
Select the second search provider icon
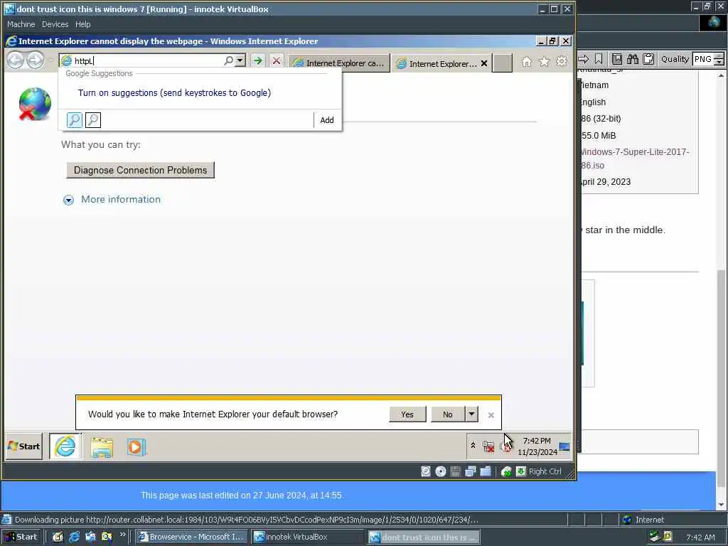tap(93, 120)
